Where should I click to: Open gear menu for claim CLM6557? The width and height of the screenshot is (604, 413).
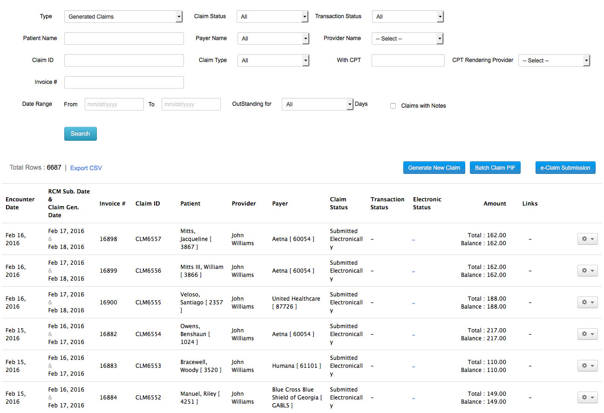(x=587, y=239)
